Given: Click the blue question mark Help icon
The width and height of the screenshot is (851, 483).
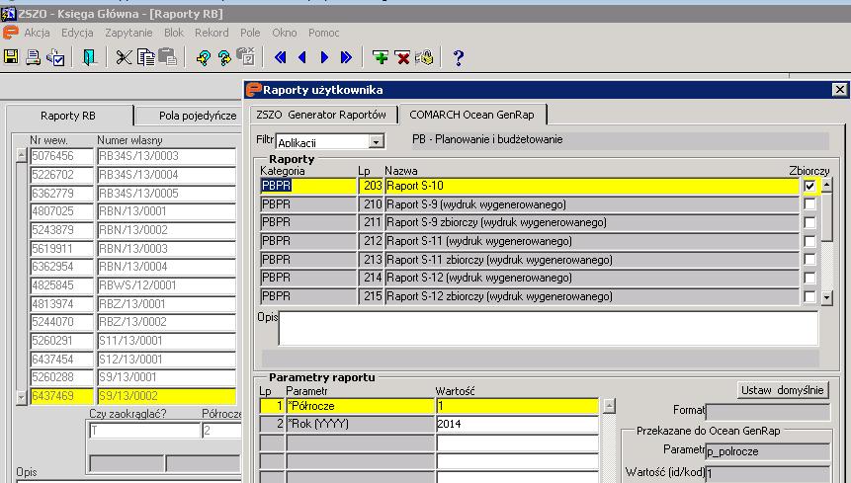Looking at the screenshot, I should pos(458,57).
